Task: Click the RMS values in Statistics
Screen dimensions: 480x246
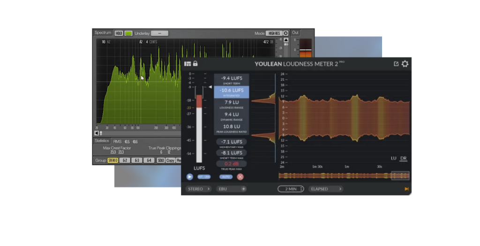Action: (x=130, y=142)
